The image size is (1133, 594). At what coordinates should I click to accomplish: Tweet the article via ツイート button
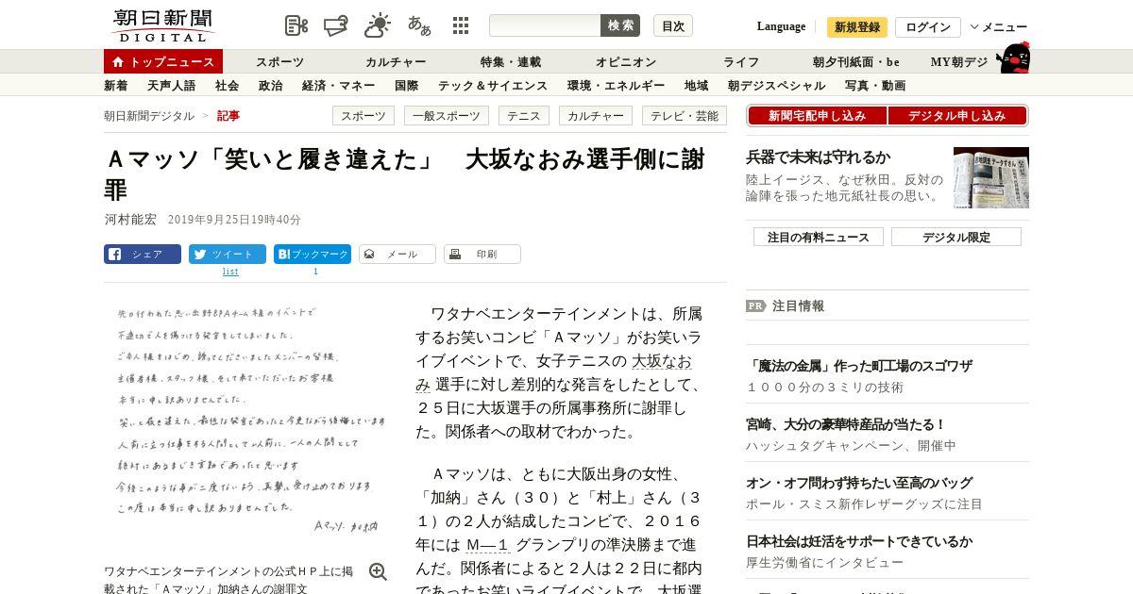pos(228,254)
